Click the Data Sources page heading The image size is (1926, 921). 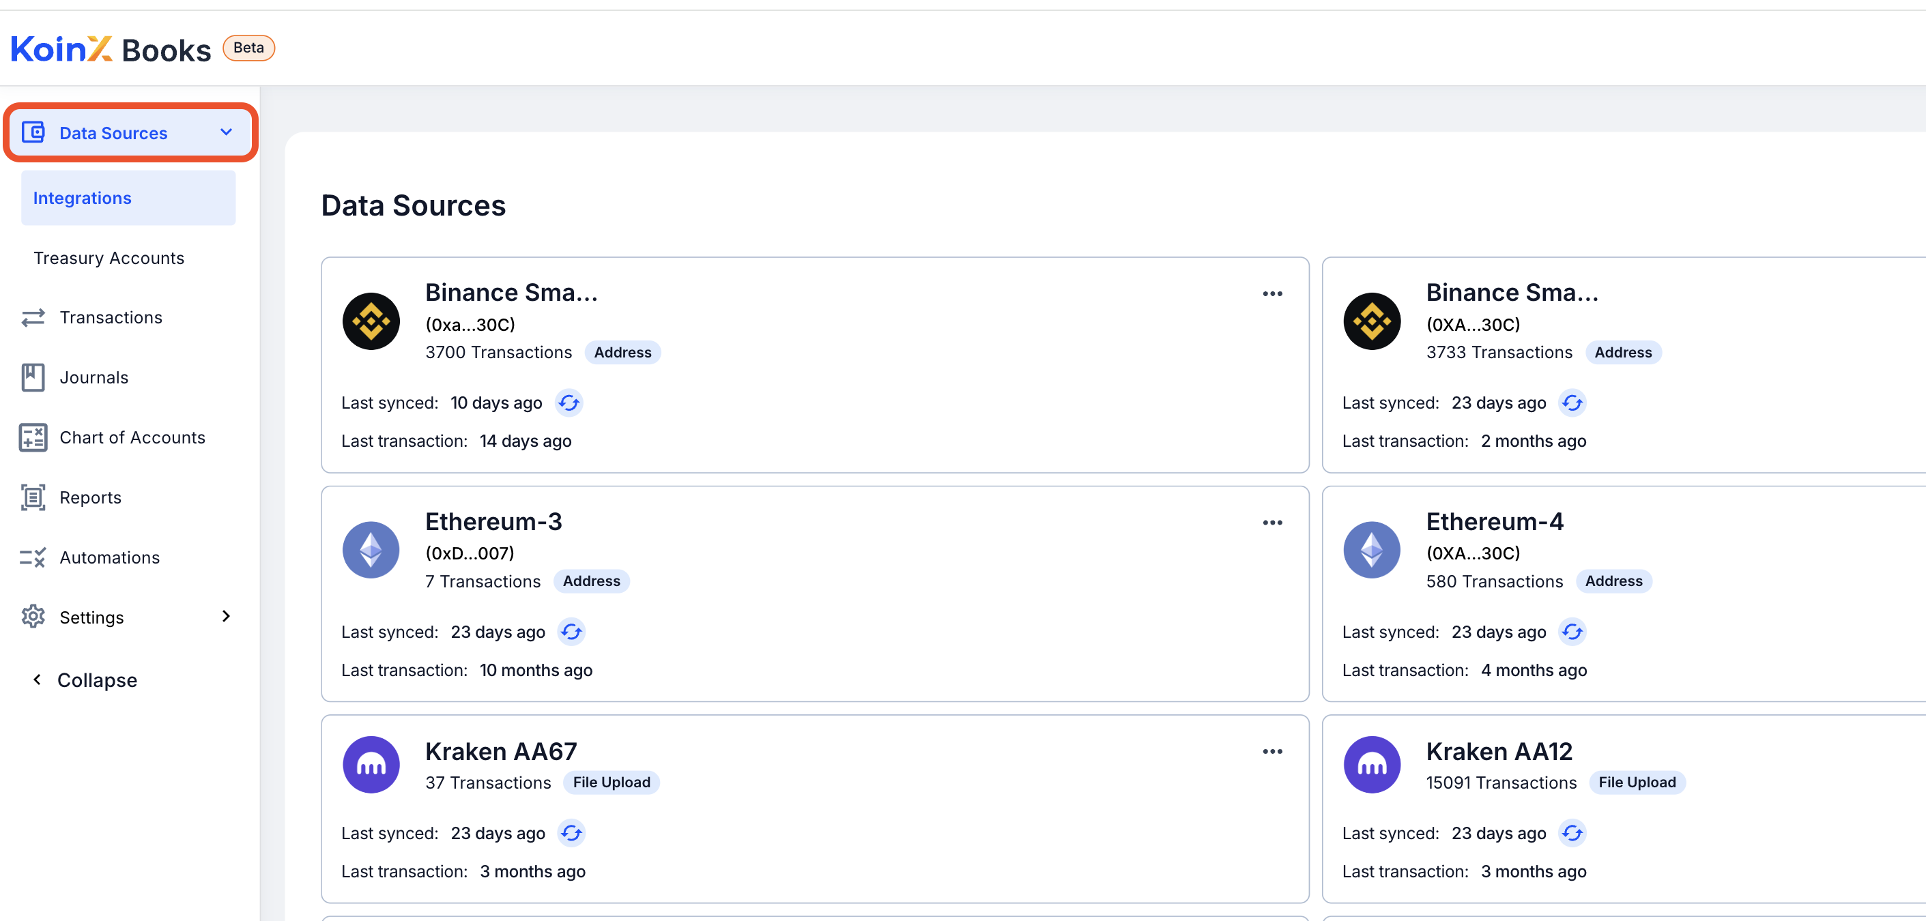(414, 205)
